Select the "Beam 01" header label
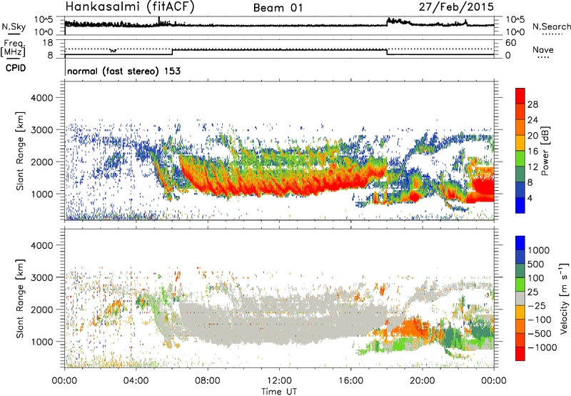The width and height of the screenshot is (571, 396). tap(278, 8)
